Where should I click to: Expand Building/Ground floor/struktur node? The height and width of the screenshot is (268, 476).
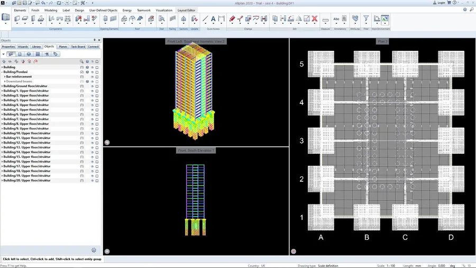coord(2,86)
